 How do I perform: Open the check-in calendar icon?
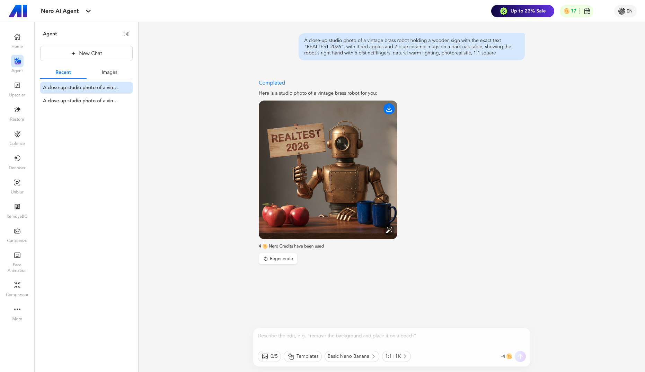tap(587, 11)
